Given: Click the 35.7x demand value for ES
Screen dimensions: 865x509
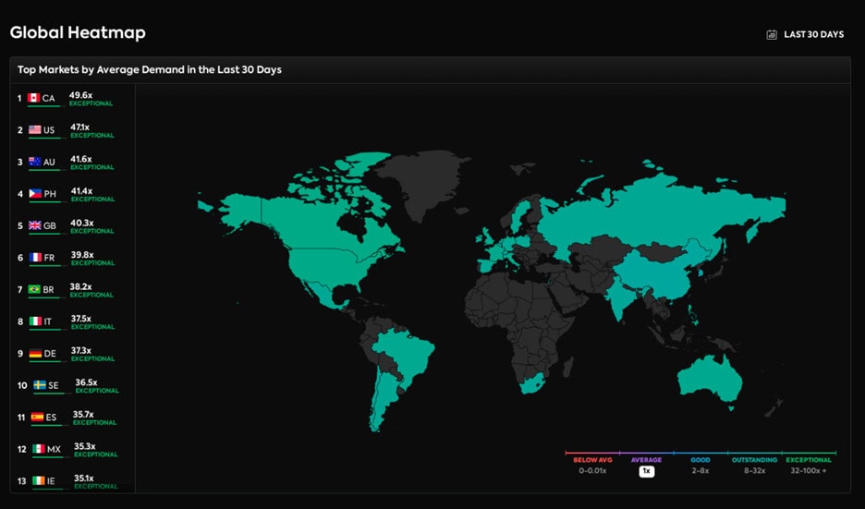Looking at the screenshot, I should click(83, 415).
